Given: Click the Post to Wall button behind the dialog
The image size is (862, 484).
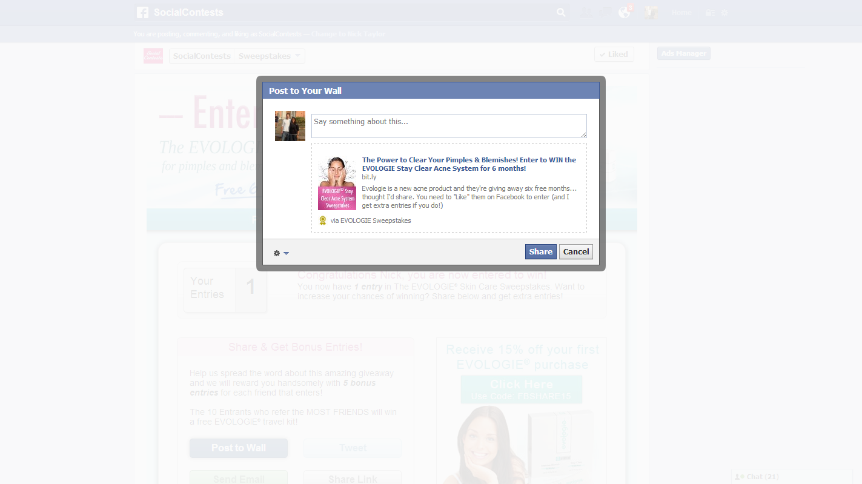Looking at the screenshot, I should 239,448.
